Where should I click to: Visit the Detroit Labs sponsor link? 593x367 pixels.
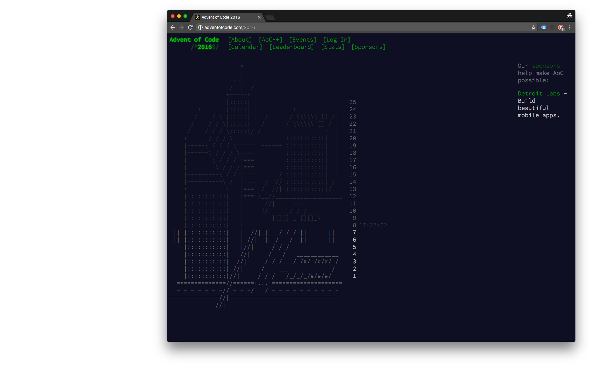coord(539,94)
